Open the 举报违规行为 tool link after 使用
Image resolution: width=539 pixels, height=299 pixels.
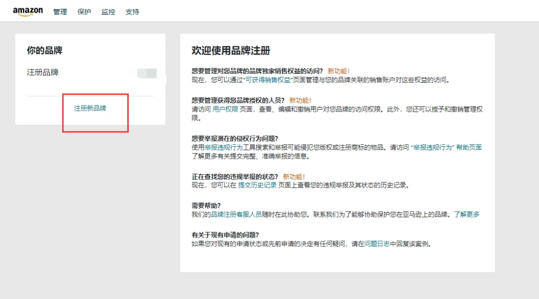tap(224, 147)
